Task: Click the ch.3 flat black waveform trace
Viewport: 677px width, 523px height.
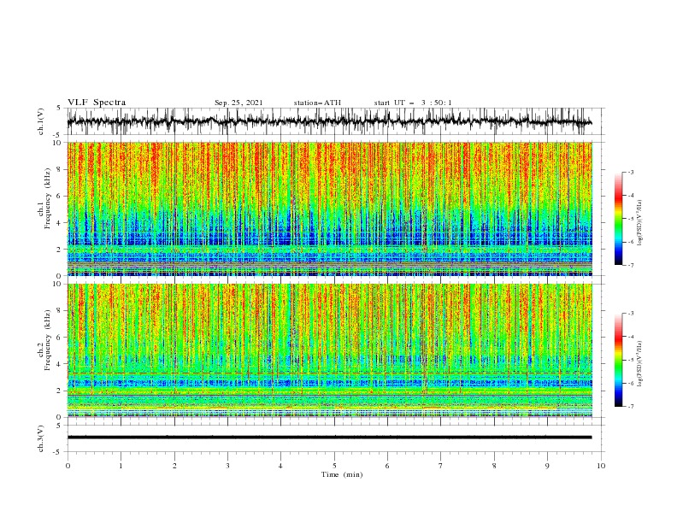Action: 330,438
